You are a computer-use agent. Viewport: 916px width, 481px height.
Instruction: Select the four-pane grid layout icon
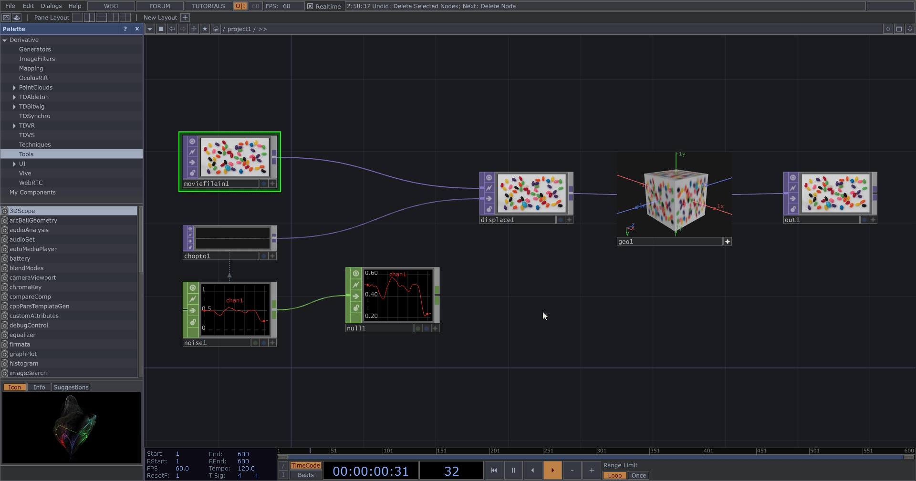[x=125, y=18]
